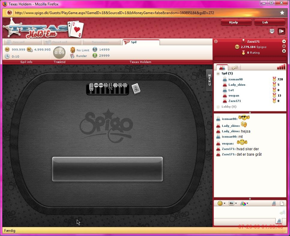This screenshot has height=236, width=290.
Task: Click the card deck beside chip tray
Action: (x=136, y=88)
